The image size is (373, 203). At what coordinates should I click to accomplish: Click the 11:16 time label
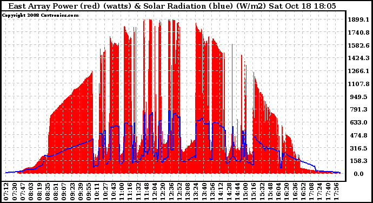(x=130, y=191)
